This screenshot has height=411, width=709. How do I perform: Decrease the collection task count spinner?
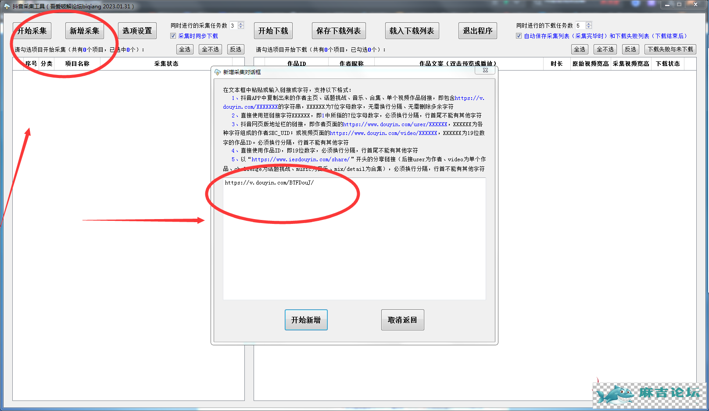tap(241, 27)
